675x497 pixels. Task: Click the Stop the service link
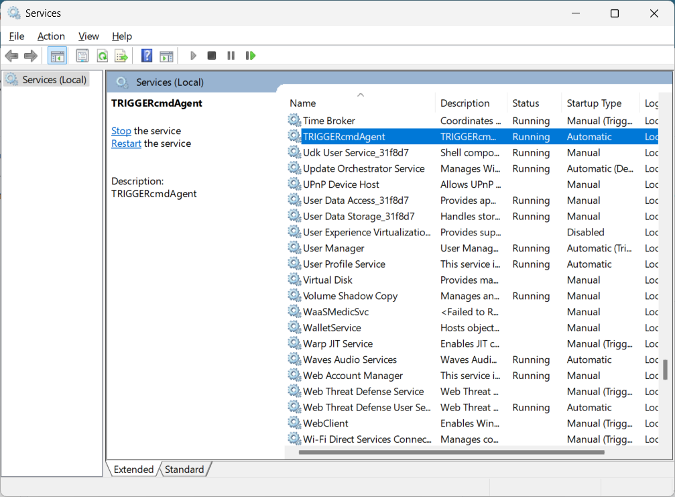tap(121, 131)
